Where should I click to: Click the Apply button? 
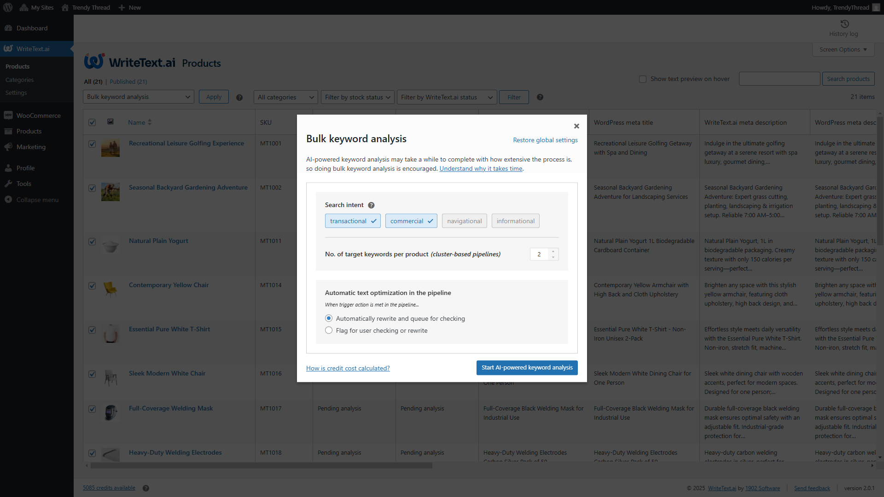click(x=214, y=97)
